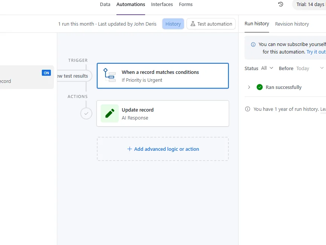Click the green Ran successfully status icon
Image resolution: width=326 pixels, height=245 pixels.
click(x=259, y=87)
